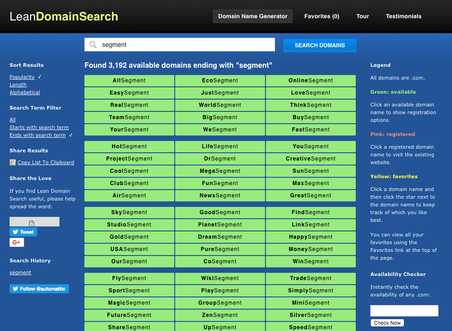Click the Check Now button
The height and width of the screenshot is (331, 452).
[x=387, y=323]
